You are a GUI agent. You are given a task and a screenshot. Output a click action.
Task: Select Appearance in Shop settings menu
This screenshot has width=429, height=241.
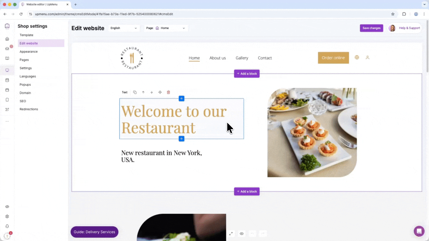click(28, 52)
